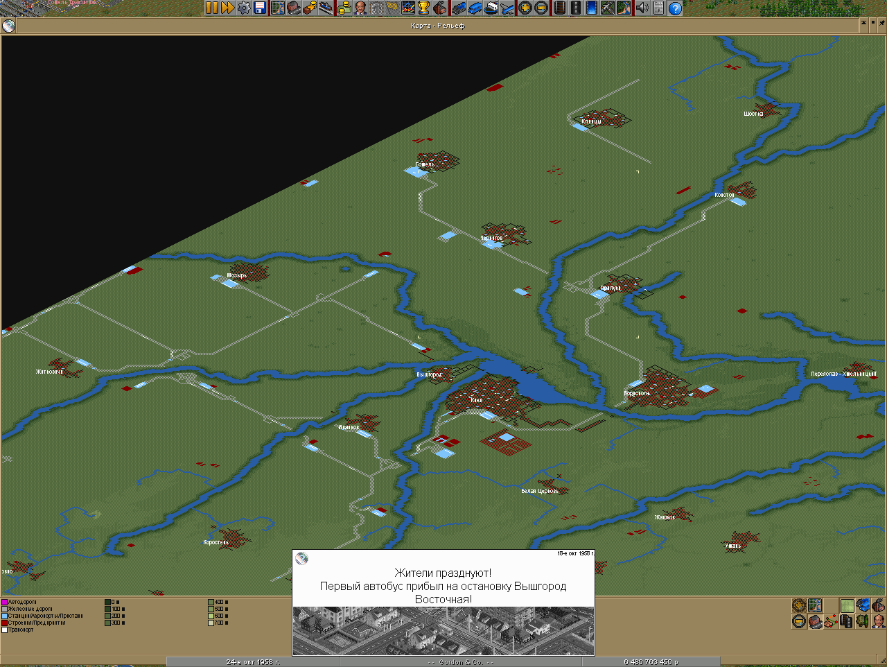Screen dimensions: 887x667
Task: Click the Гомель town label on the map
Action: 425,164
